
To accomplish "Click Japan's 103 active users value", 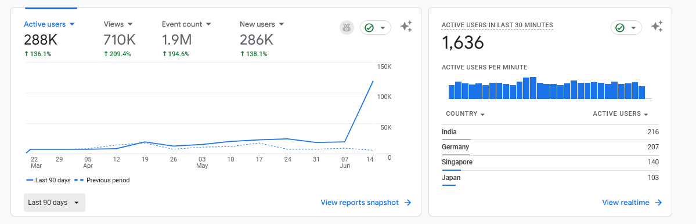I will (653, 178).
